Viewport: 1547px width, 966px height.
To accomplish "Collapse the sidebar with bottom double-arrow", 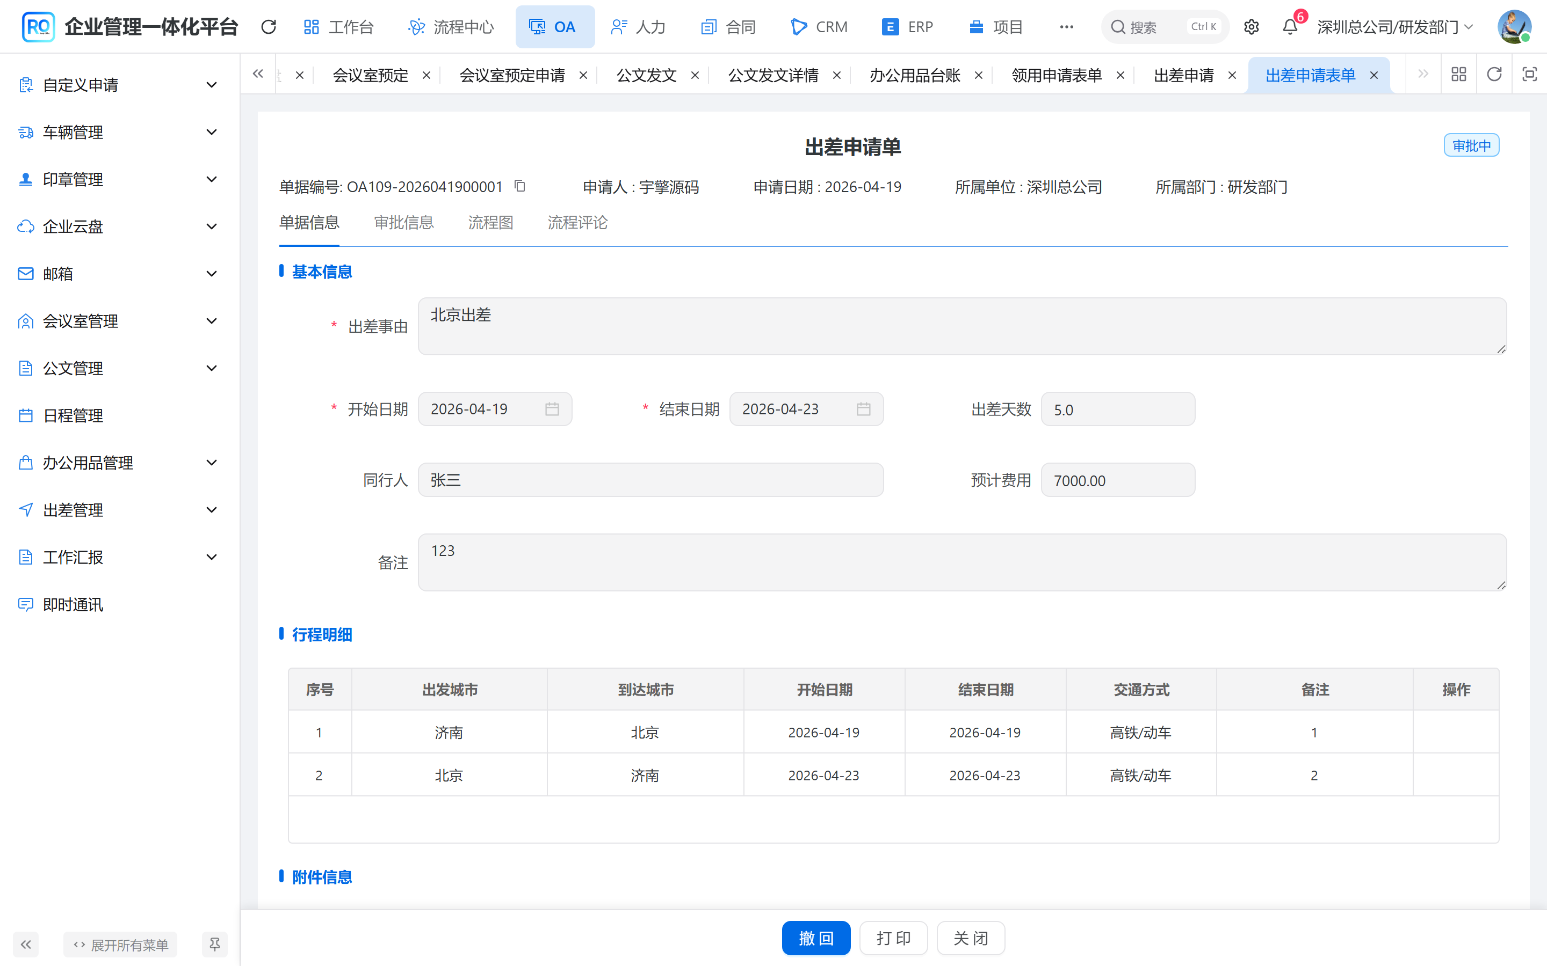I will pyautogui.click(x=26, y=945).
